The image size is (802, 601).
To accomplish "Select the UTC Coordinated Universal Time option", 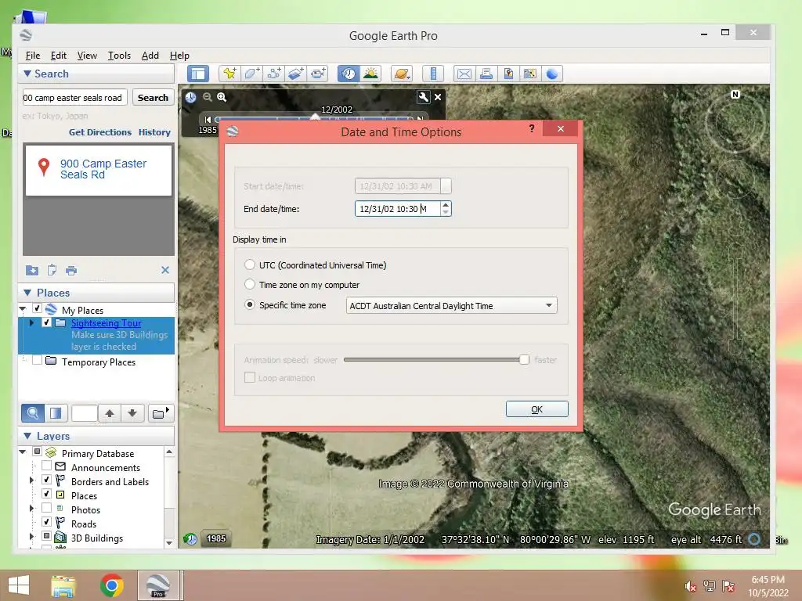I will (250, 265).
